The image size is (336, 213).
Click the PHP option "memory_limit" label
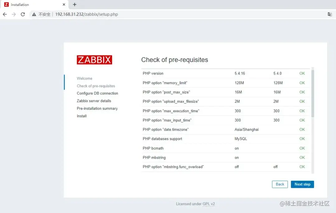click(x=165, y=83)
